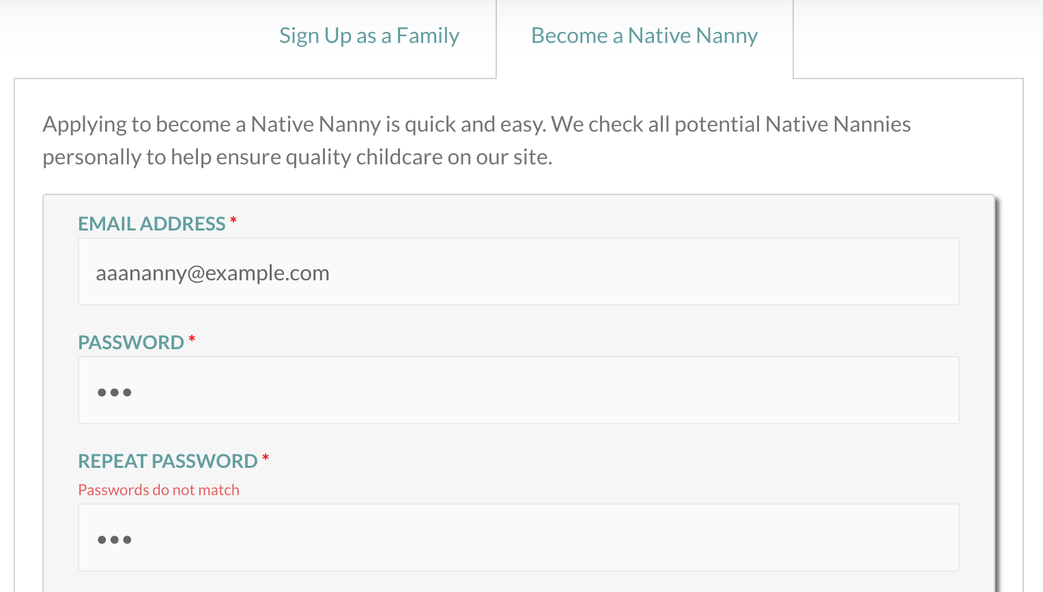Click the EMAIL ADDRESS field label

[152, 224]
